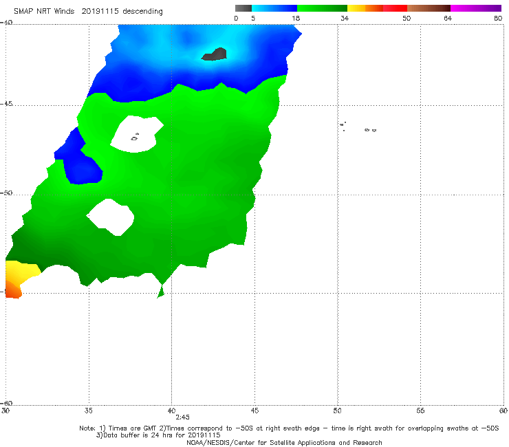Click the title text 'SMAP NRT Winds'
Image resolution: width=509 pixels, height=447 pixels.
pos(44,11)
